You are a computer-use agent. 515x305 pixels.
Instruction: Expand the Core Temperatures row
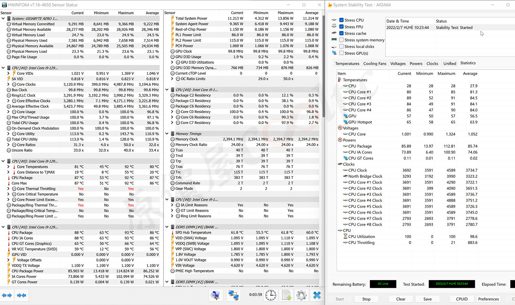pos(8,167)
